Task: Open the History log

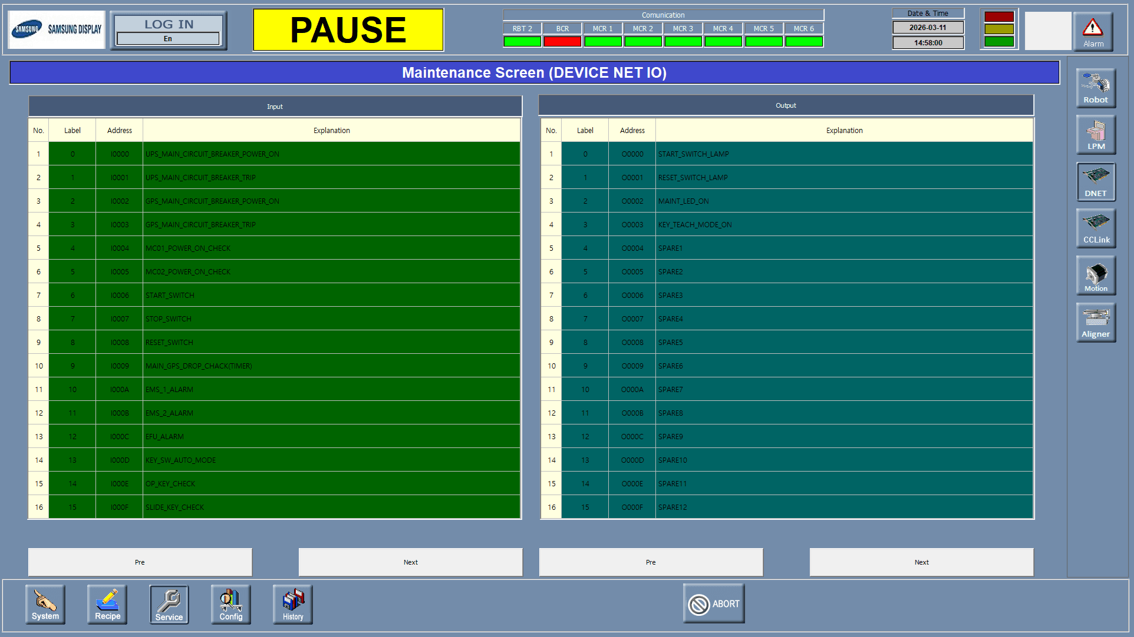Action: (293, 604)
